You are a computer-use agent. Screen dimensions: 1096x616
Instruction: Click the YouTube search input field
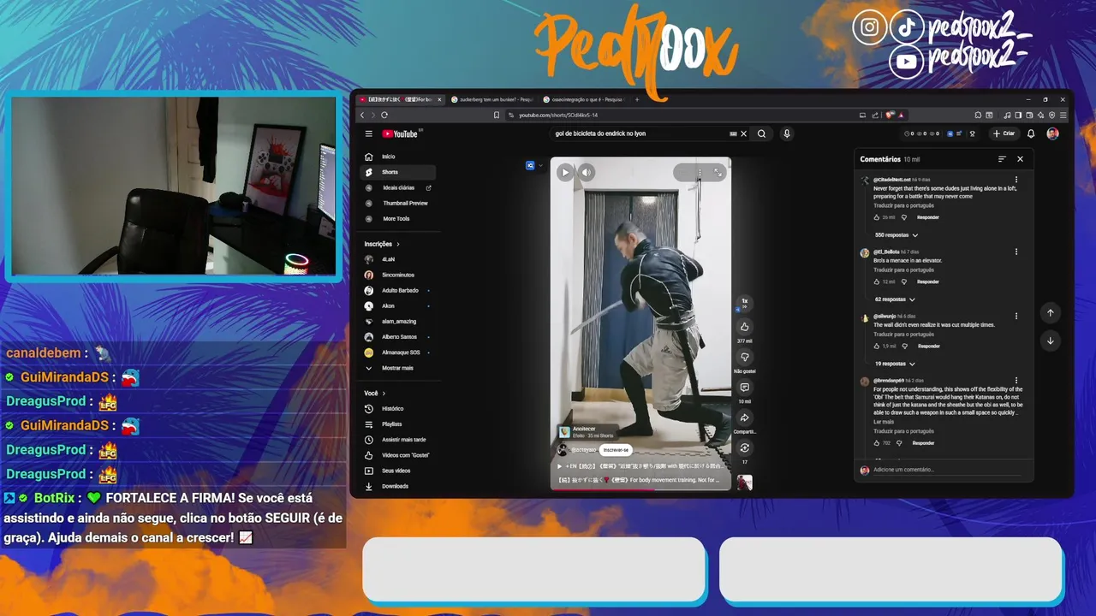(638, 133)
